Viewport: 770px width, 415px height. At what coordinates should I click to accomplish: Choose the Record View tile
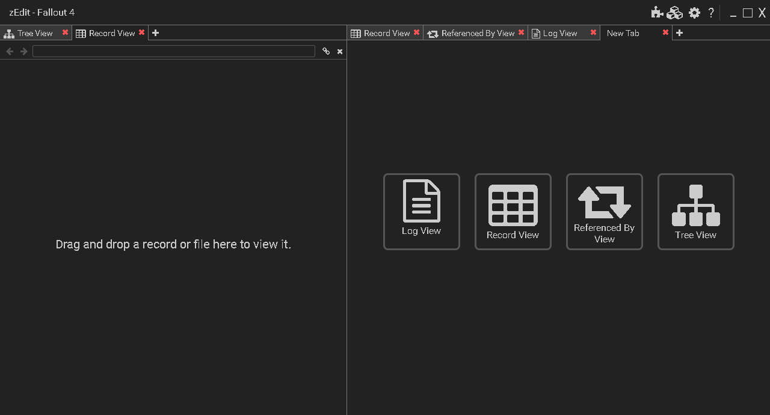[x=513, y=212]
